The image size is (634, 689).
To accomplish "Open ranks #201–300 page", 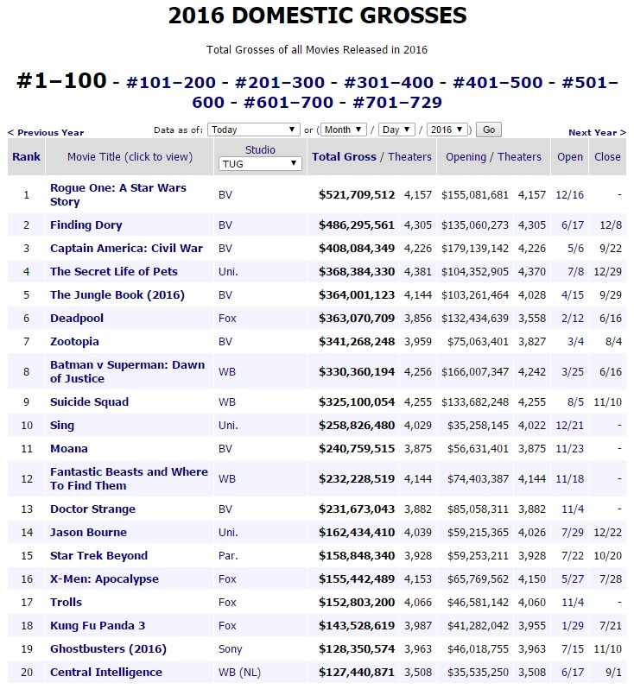I will pyautogui.click(x=280, y=83).
